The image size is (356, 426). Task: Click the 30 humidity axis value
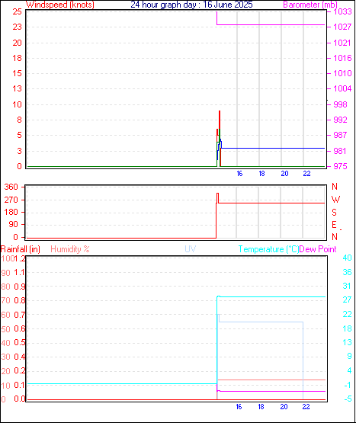[x=5, y=357]
